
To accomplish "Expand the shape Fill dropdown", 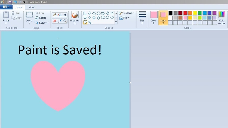I will 125,18.
